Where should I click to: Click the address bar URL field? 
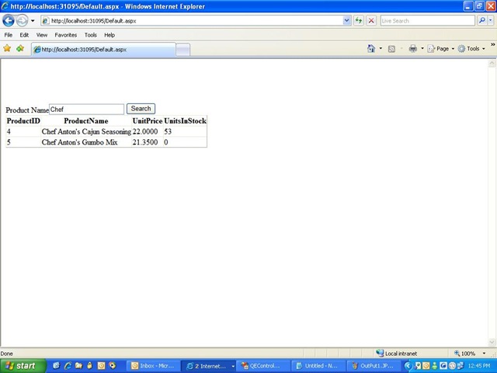pos(192,21)
